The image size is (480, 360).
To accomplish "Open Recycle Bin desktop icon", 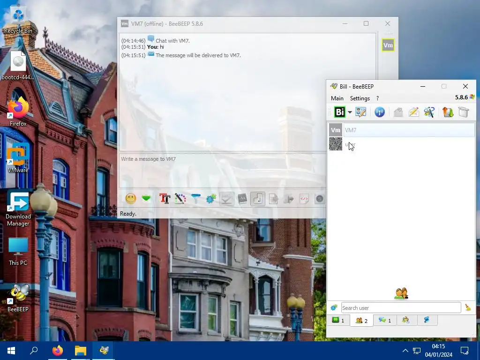I will (x=18, y=21).
